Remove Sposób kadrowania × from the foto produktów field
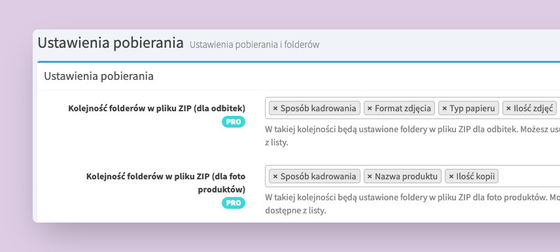This screenshot has height=252, width=560. coord(275,176)
